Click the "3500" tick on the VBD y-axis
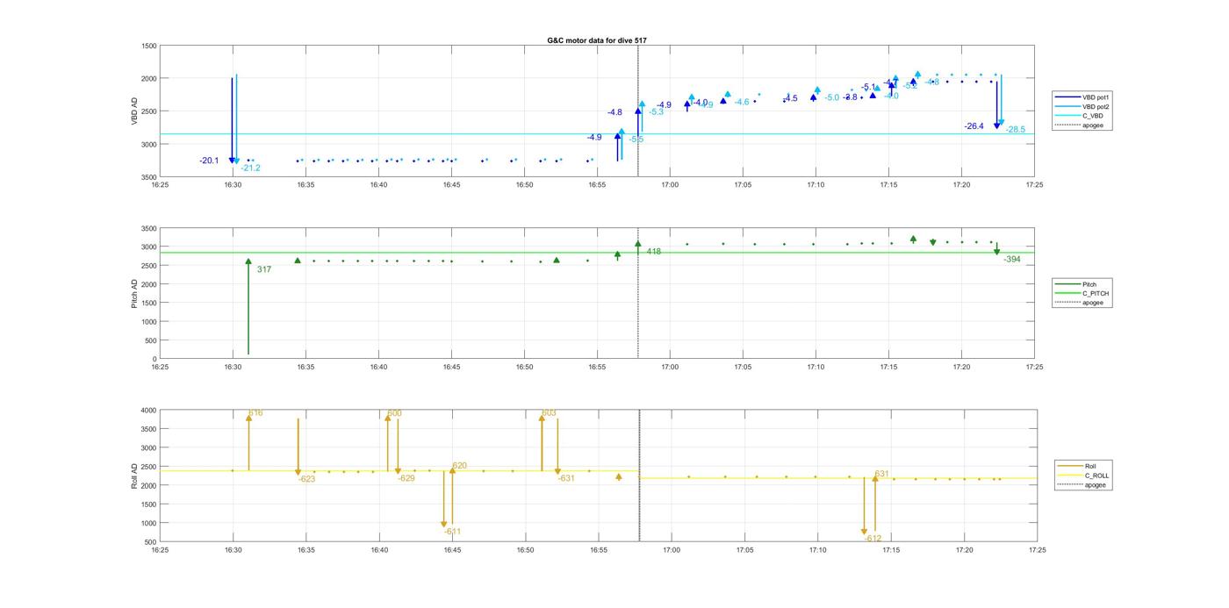 (x=149, y=177)
